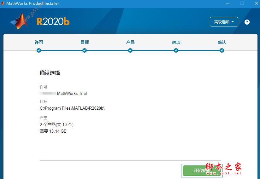Click the 需要 10.14 GB text
This screenshot has height=179, width=260.
click(53, 131)
